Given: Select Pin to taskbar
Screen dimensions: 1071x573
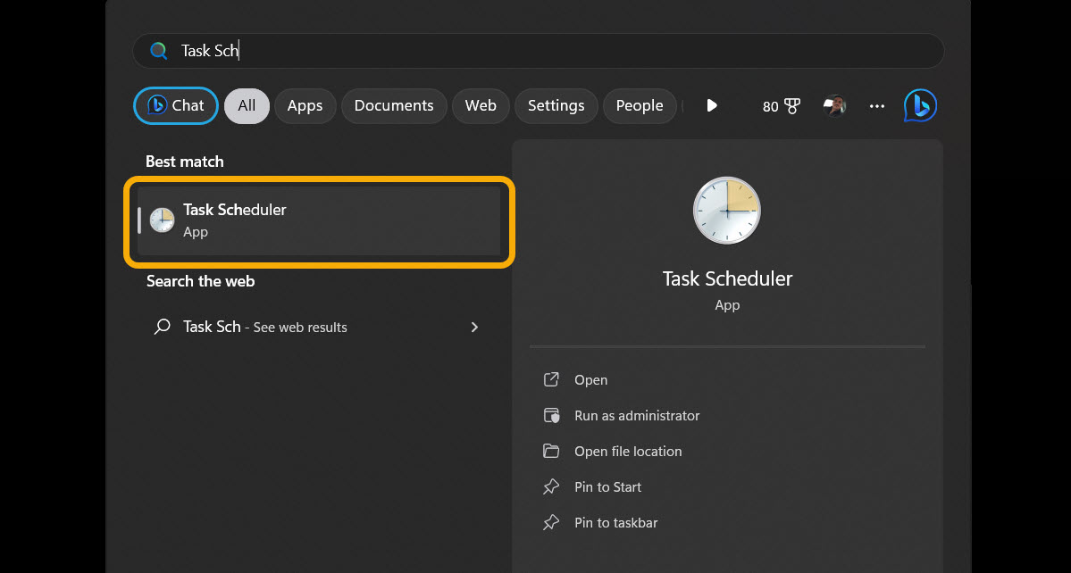Looking at the screenshot, I should (615, 522).
